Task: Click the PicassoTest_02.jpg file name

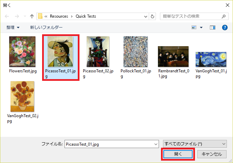Action: coord(98,74)
